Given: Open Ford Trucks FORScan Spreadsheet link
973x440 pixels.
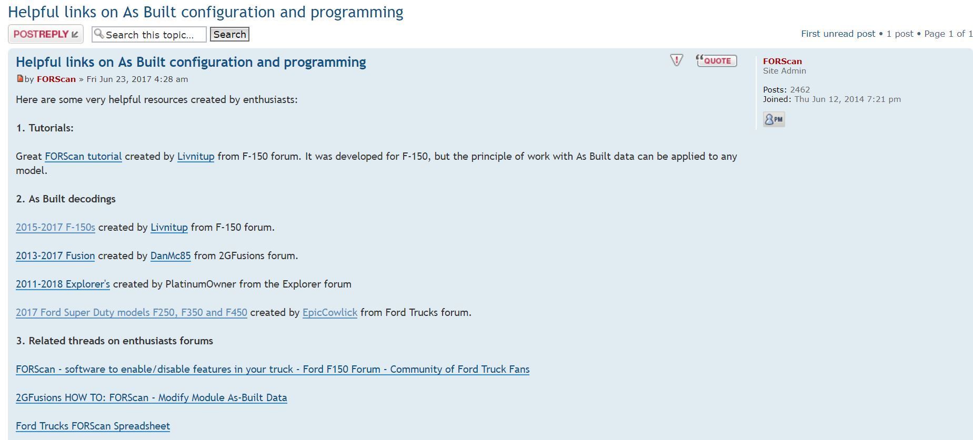Looking at the screenshot, I should pyautogui.click(x=93, y=426).
